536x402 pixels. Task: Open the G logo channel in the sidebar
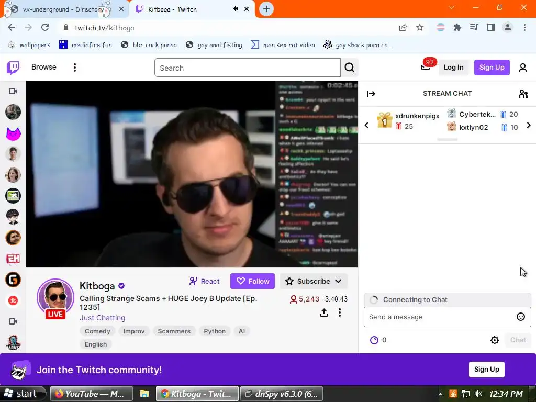13,280
